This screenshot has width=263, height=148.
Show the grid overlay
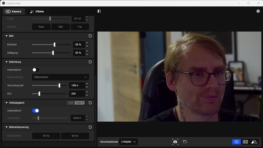pos(245,142)
